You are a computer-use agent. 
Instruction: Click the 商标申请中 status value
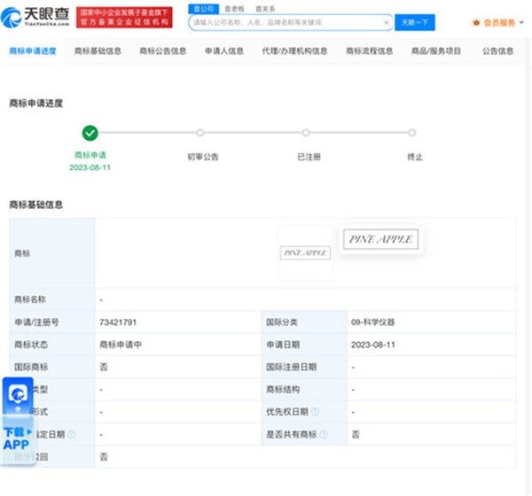121,345
